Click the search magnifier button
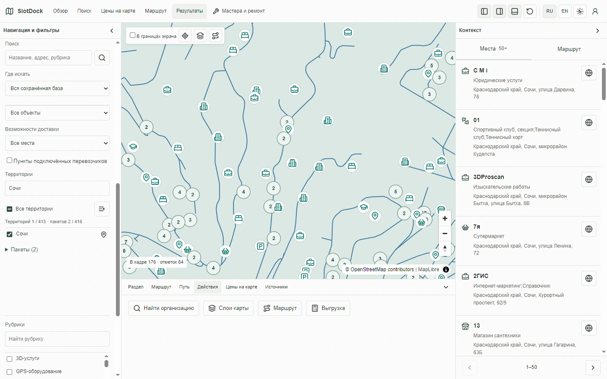 coord(102,58)
